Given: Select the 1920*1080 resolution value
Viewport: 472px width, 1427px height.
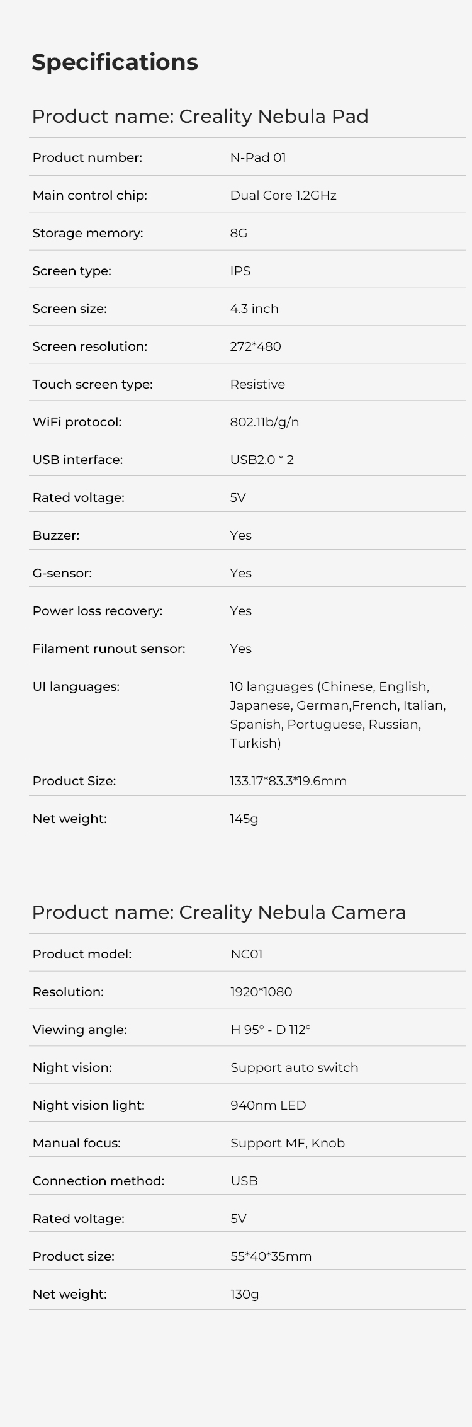Looking at the screenshot, I should (x=261, y=992).
